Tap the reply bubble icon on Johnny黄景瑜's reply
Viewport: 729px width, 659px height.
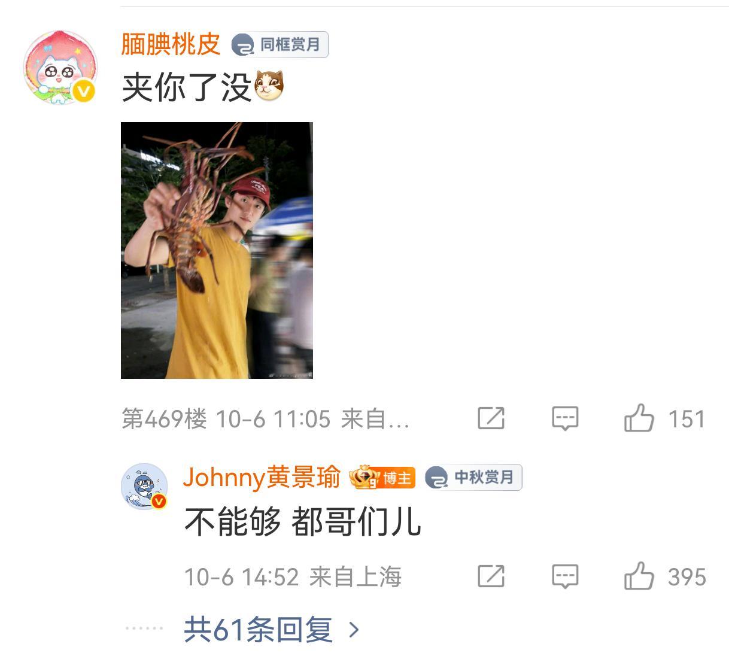[565, 576]
